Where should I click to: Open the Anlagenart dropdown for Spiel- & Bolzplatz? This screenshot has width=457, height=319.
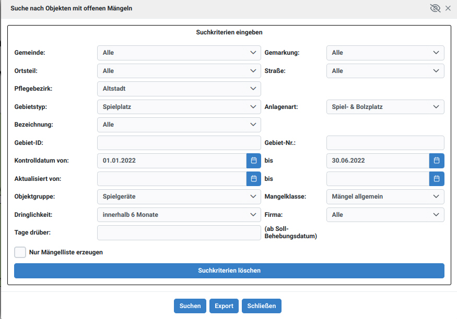point(384,106)
